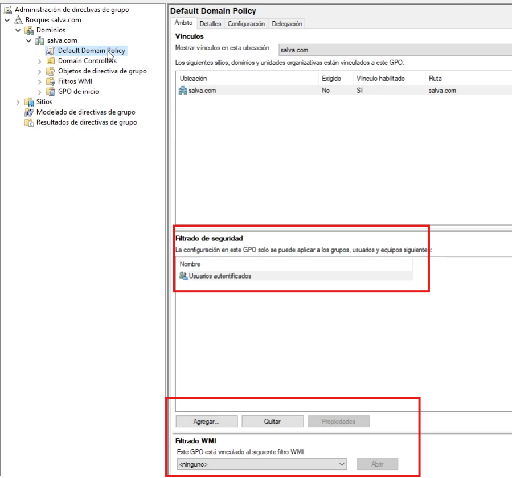Expand the Domain Controllers tree node
512x478 pixels.
pos(39,61)
